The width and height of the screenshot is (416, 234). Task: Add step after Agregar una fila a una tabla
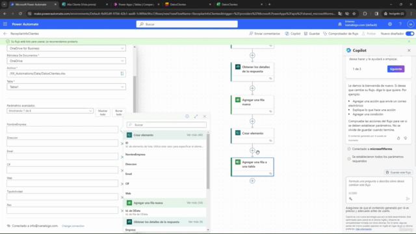click(252, 181)
